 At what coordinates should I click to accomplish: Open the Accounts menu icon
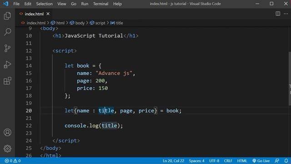pyautogui.click(x=7, y=133)
